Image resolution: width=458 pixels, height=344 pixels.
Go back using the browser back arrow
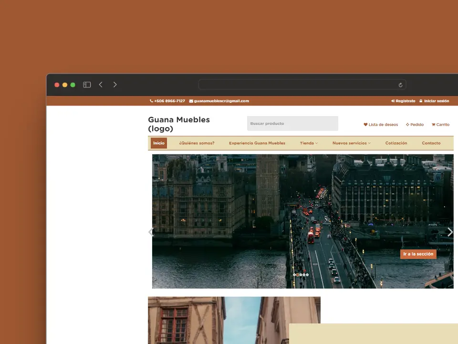101,85
